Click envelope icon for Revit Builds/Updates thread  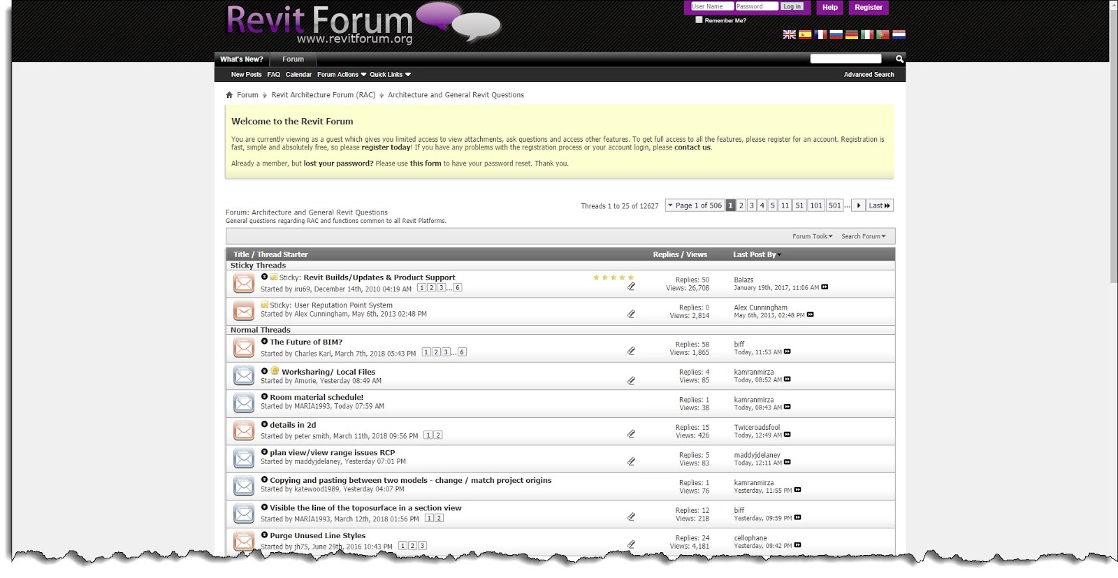[x=244, y=283]
